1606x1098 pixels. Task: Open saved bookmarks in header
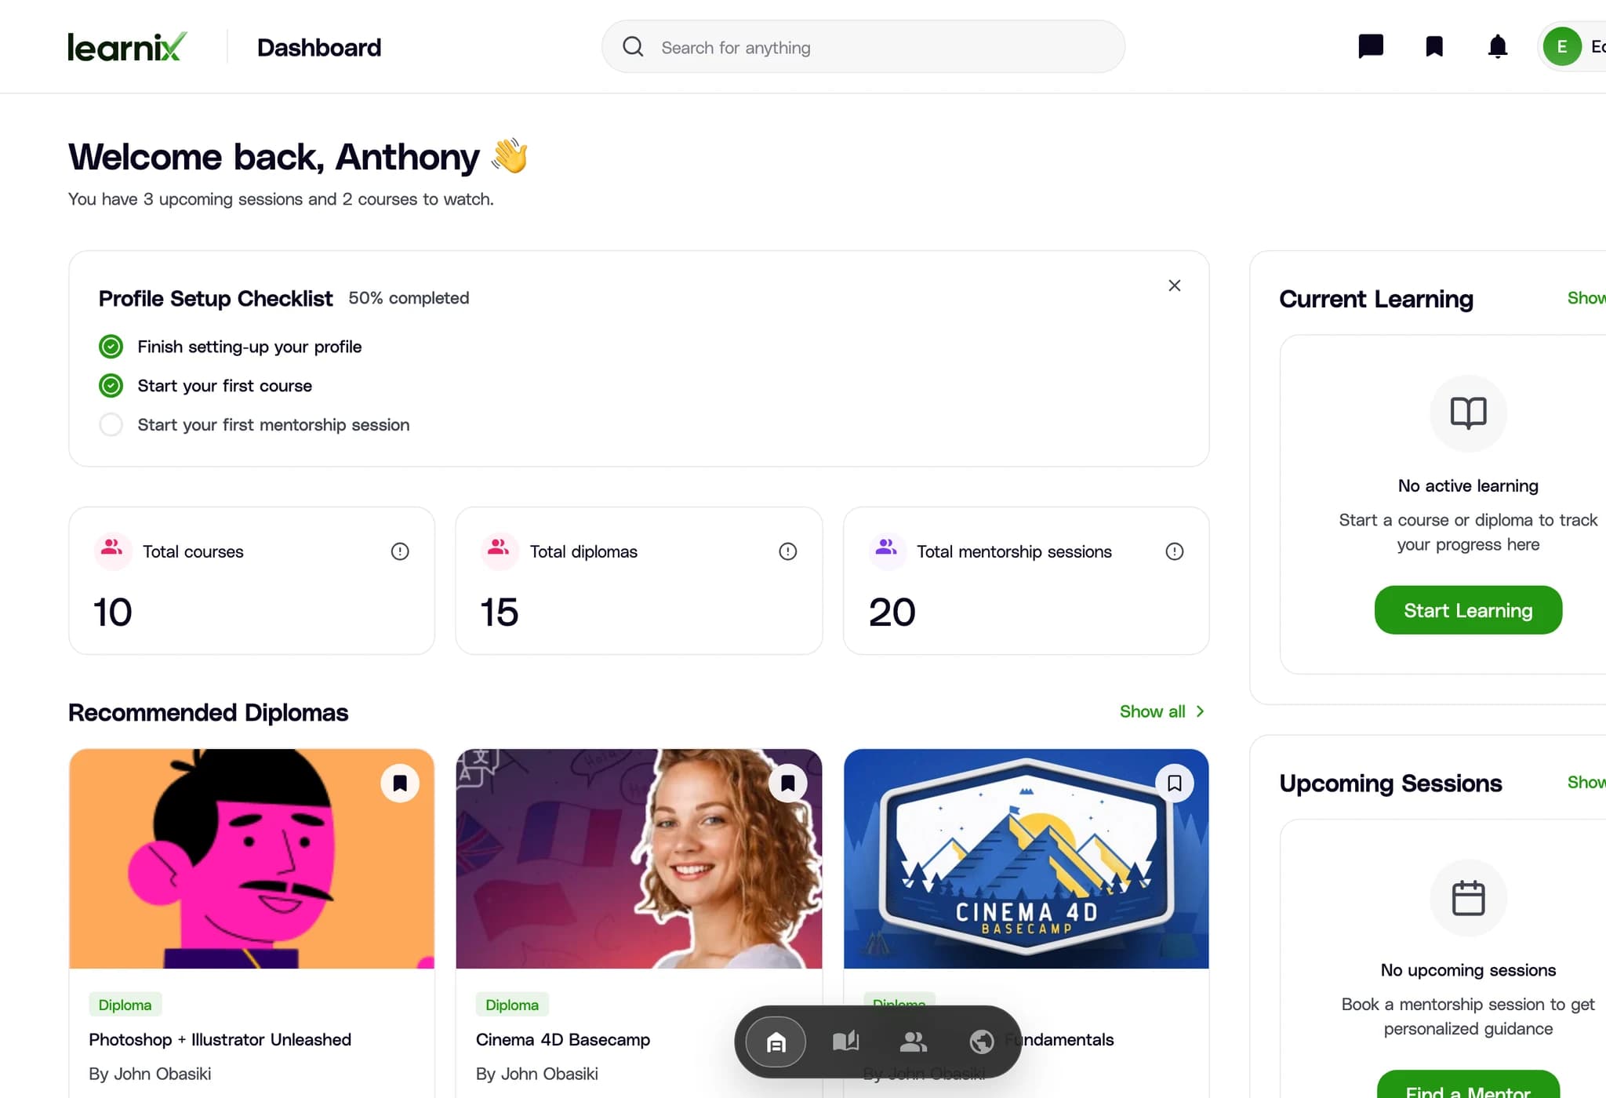coord(1433,47)
